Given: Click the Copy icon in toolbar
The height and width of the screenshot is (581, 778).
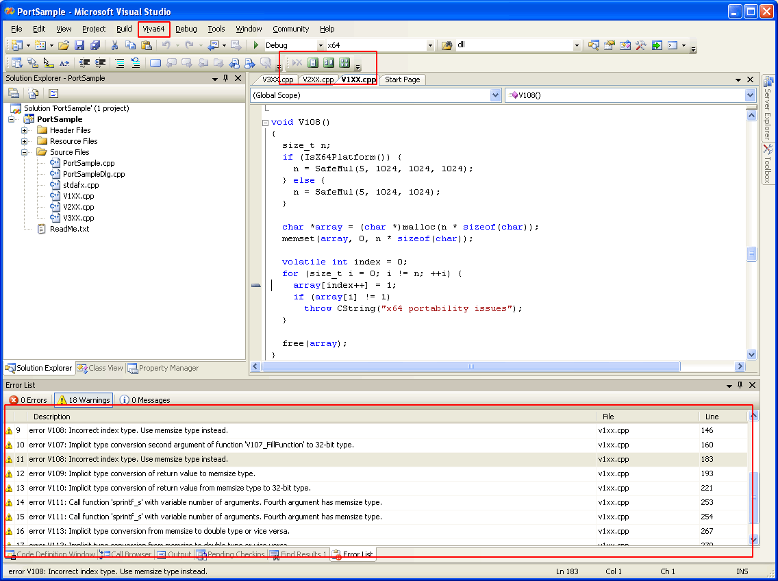Looking at the screenshot, I should coord(131,46).
